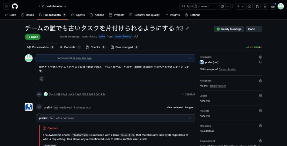Open the Insights tab
This screenshot has height=146, width=287.
tap(172, 15)
